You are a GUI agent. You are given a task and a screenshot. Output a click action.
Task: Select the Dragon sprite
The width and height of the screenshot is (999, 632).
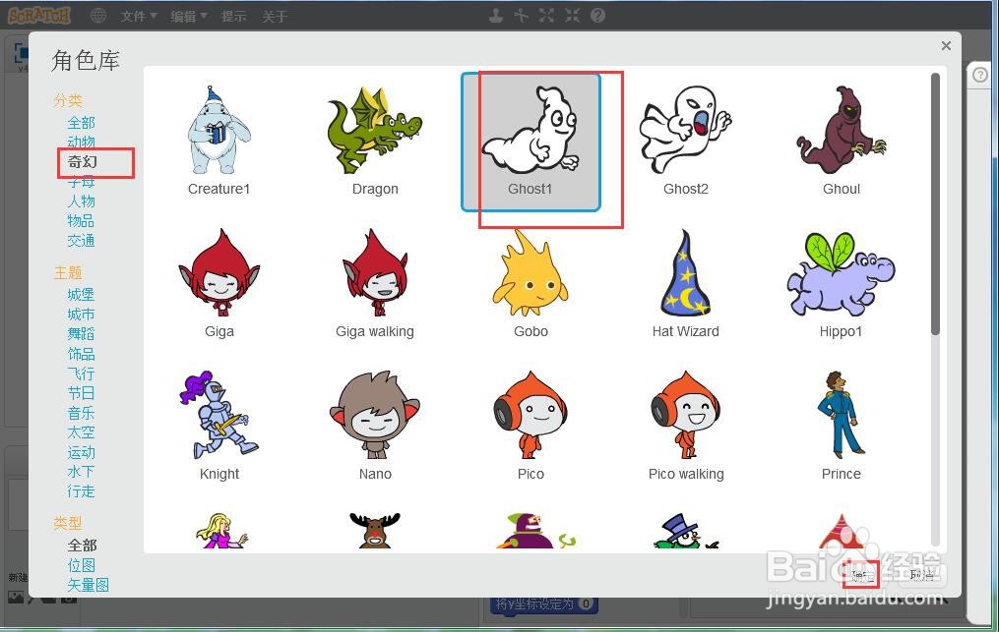click(x=375, y=141)
